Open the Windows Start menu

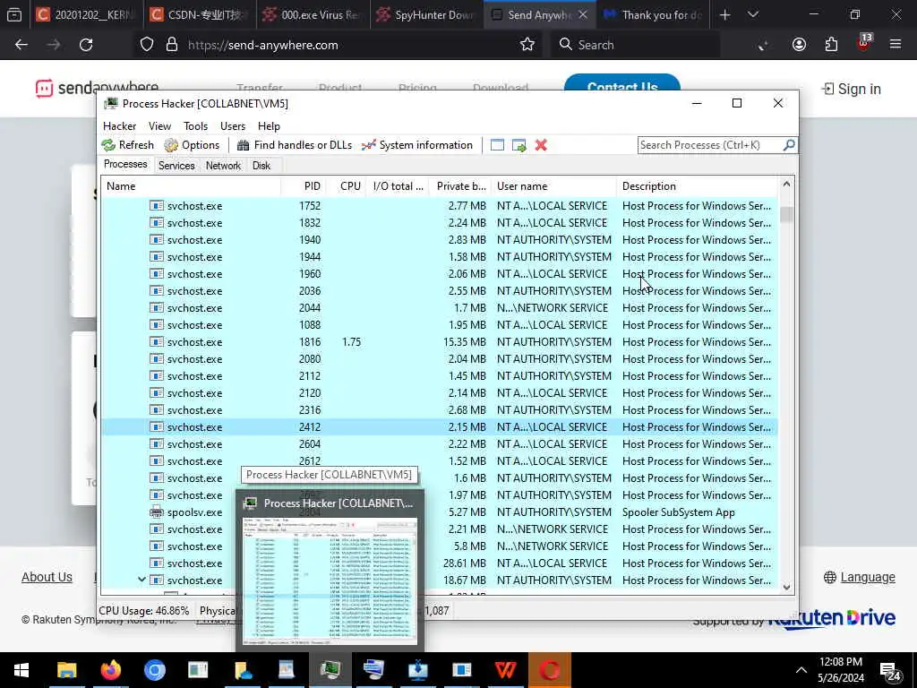pos(21,670)
